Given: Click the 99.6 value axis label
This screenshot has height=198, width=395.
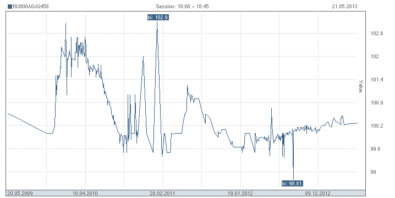Looking at the screenshot, I should (x=376, y=149).
